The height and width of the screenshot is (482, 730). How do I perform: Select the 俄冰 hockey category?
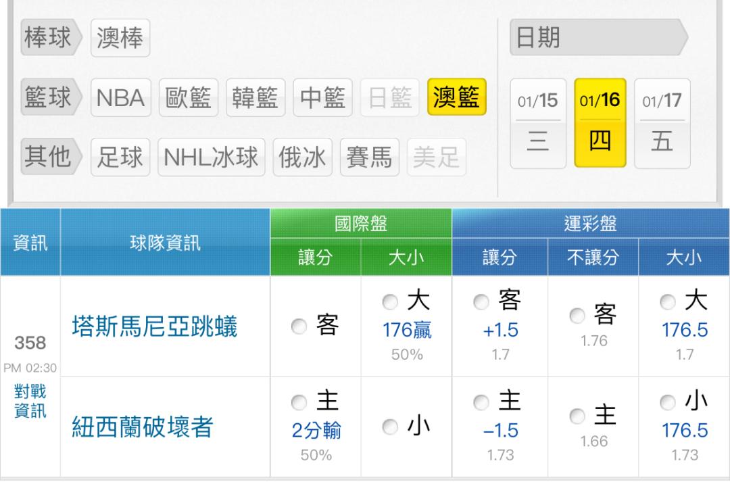click(303, 157)
